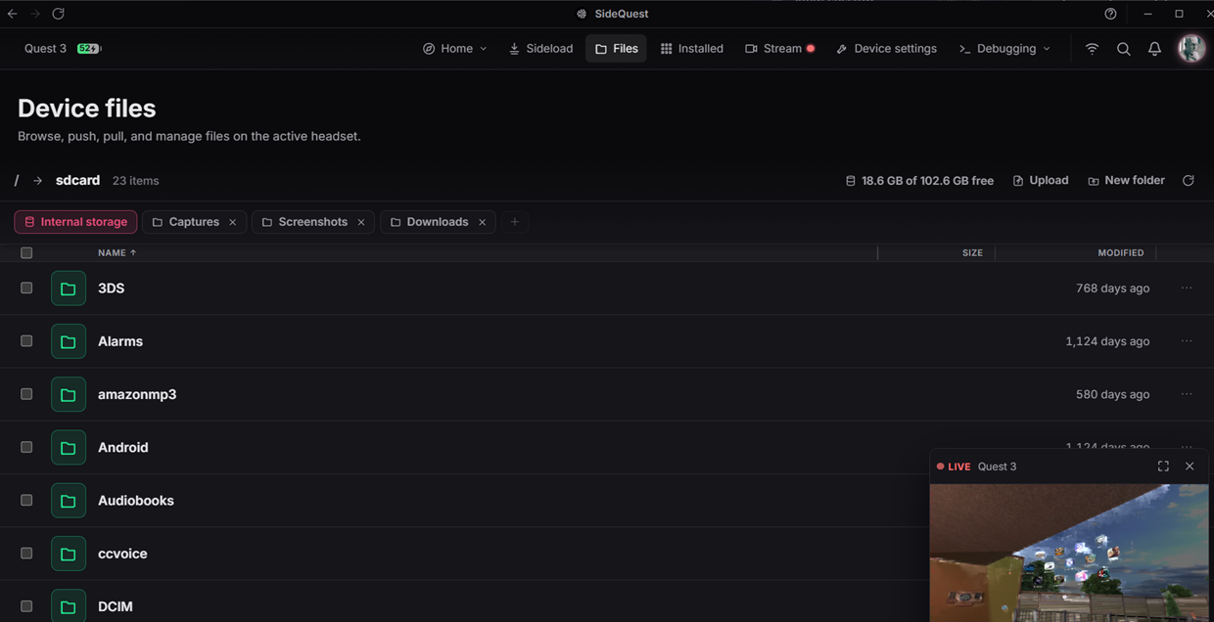Upload a file to the headset

pyautogui.click(x=1040, y=181)
